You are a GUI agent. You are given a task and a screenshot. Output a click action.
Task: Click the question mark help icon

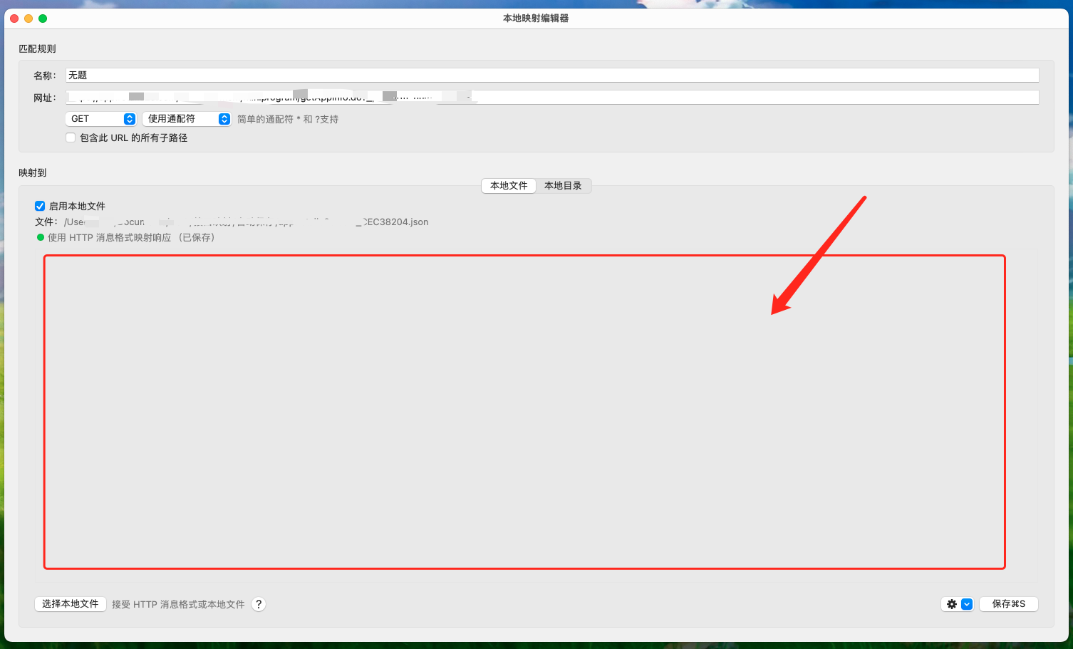pyautogui.click(x=258, y=603)
